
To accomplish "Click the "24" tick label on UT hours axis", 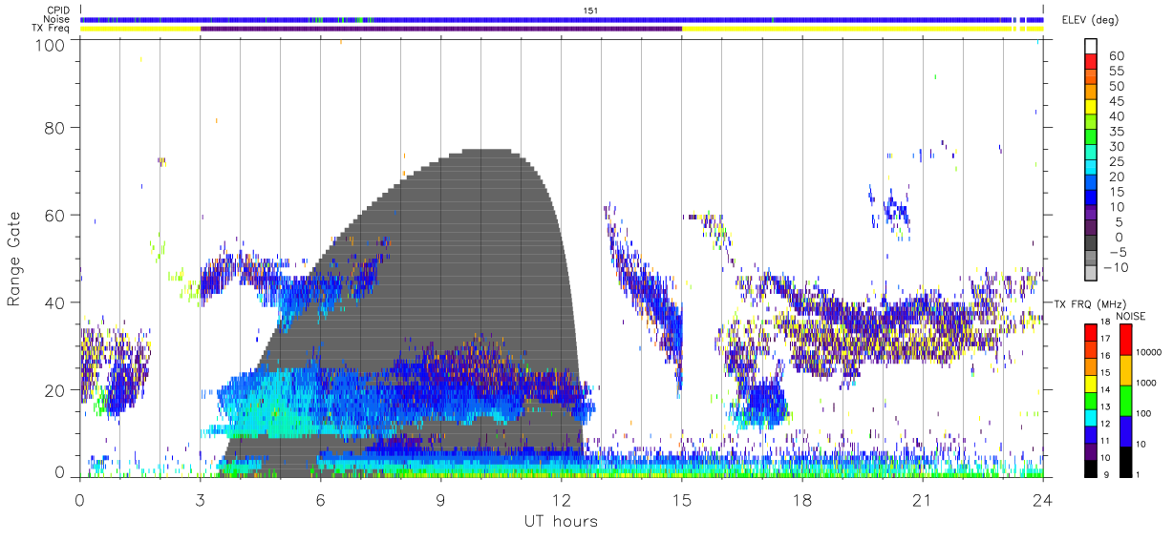I will 1043,500.
